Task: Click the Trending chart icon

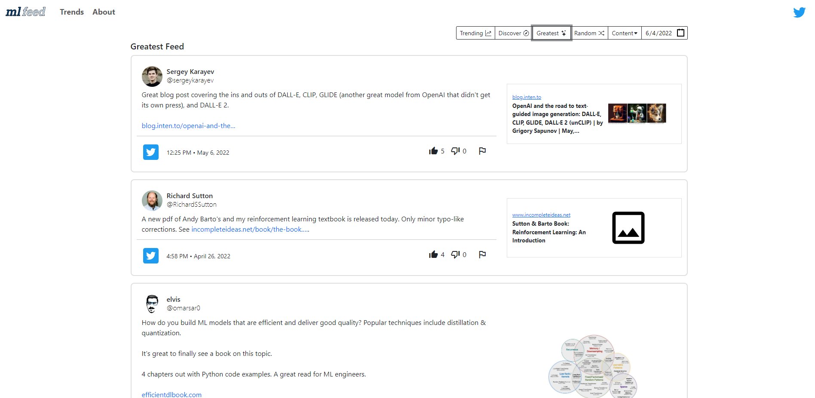Action: point(488,33)
